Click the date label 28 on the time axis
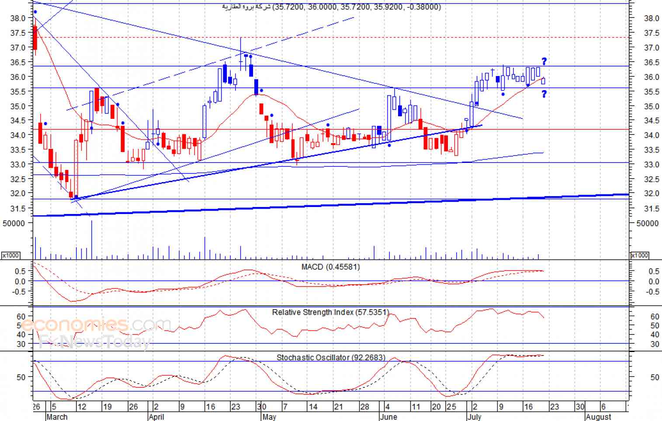Viewport: 662px width, 421px height. point(364,407)
